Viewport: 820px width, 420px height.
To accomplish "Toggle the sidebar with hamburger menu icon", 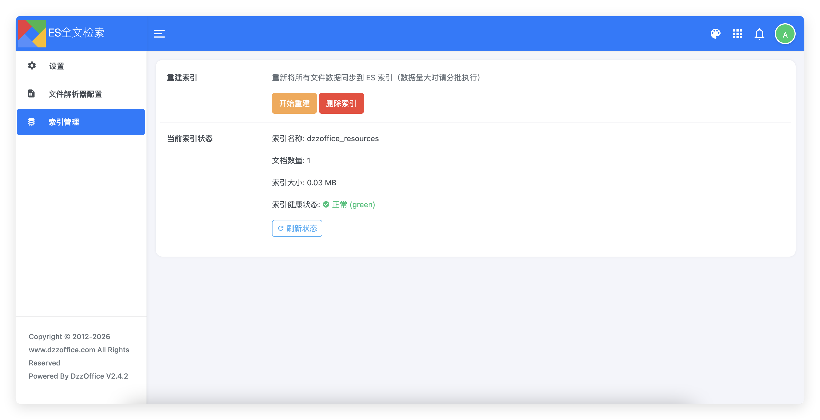I will pyautogui.click(x=159, y=34).
